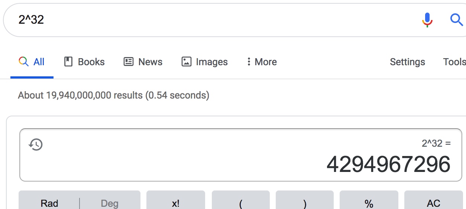Expand the Tools search options
Screen dimensions: 466x209
[454, 62]
